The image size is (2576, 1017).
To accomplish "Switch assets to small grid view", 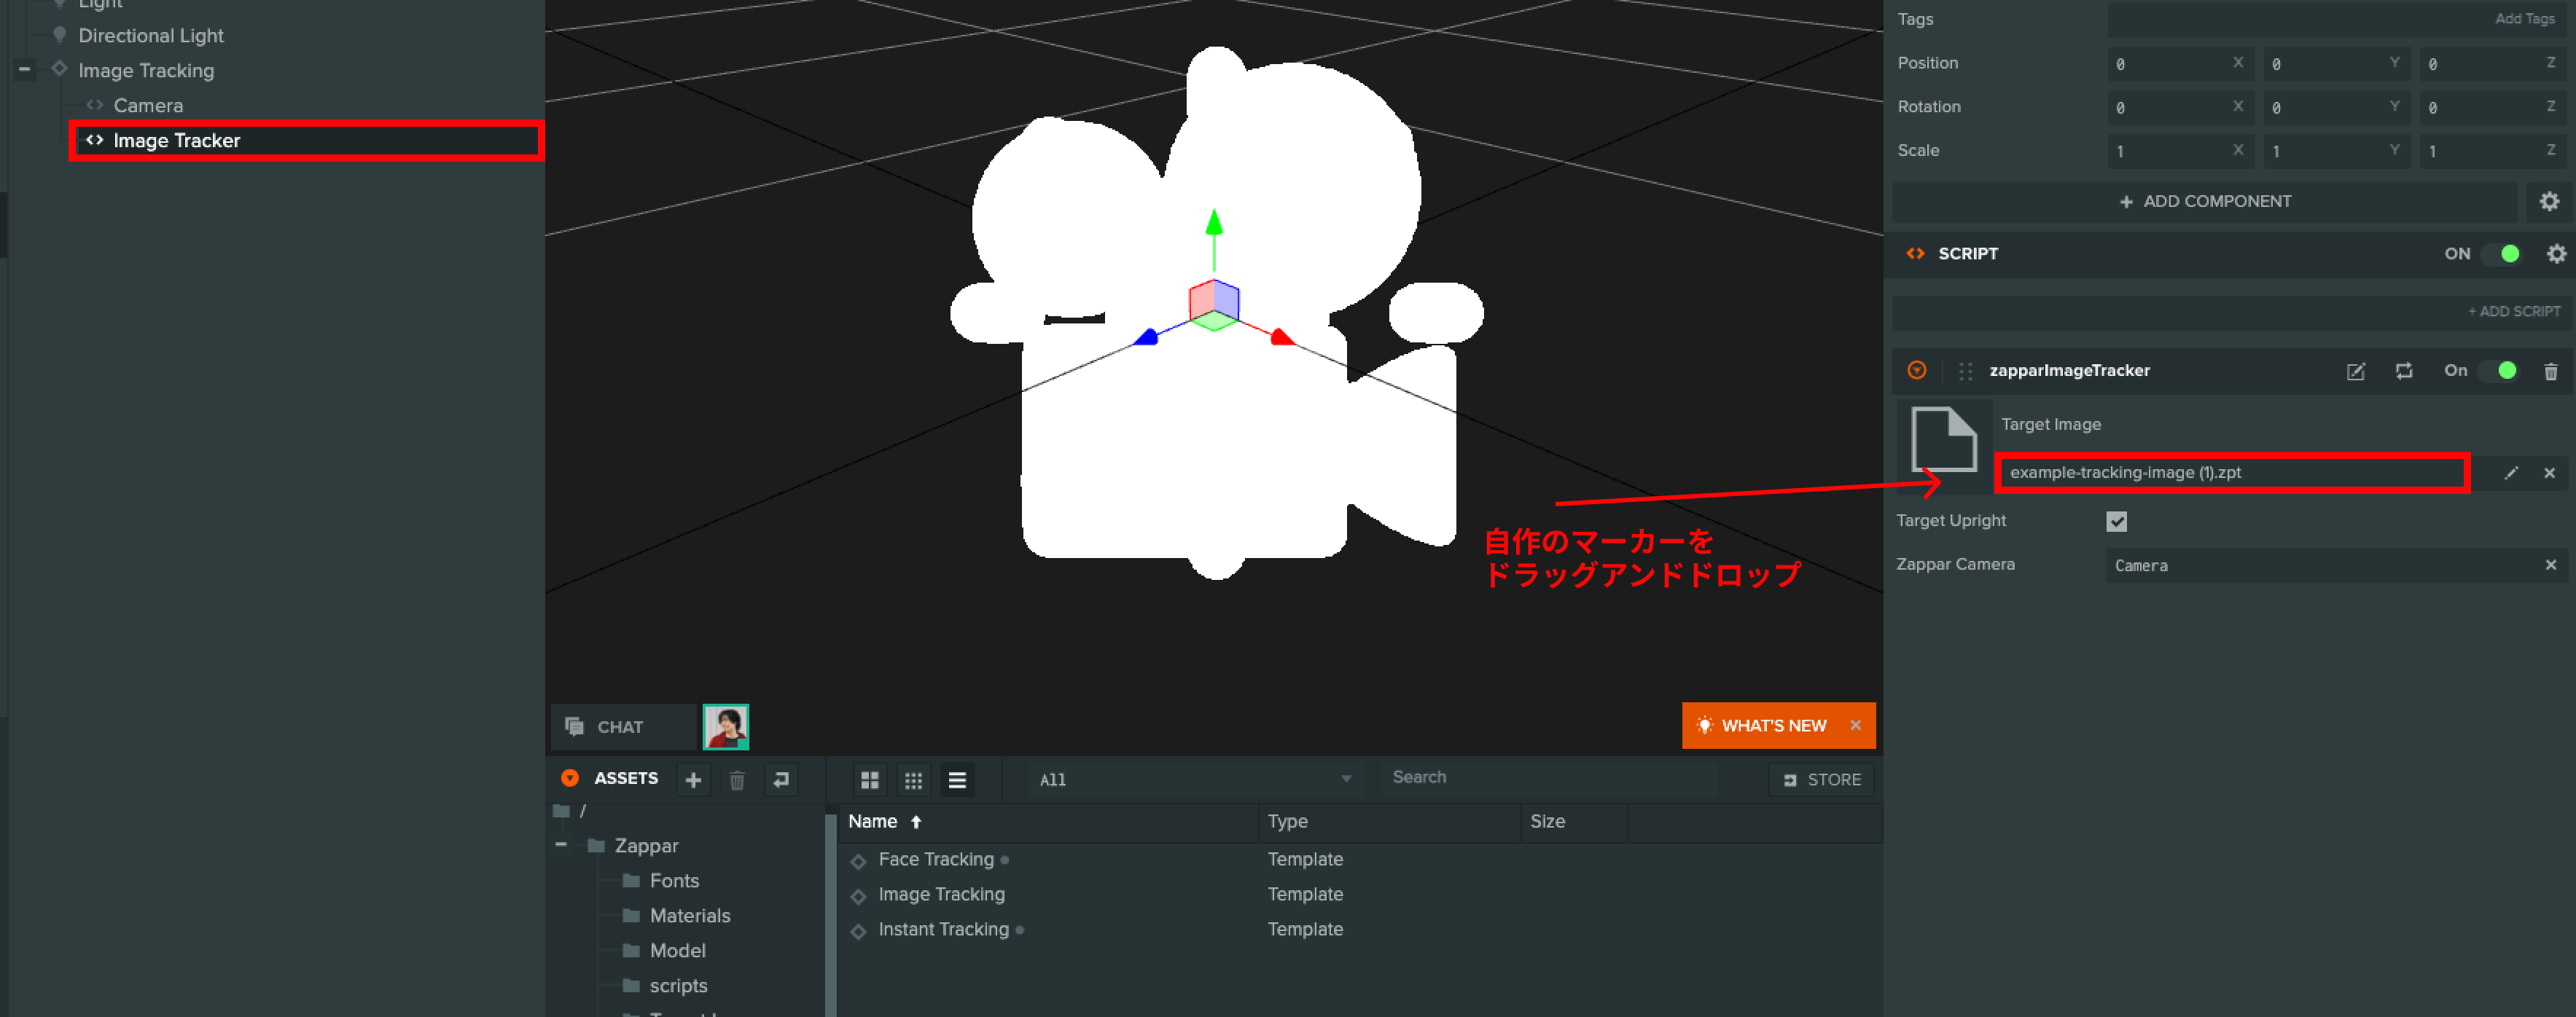I will [913, 780].
